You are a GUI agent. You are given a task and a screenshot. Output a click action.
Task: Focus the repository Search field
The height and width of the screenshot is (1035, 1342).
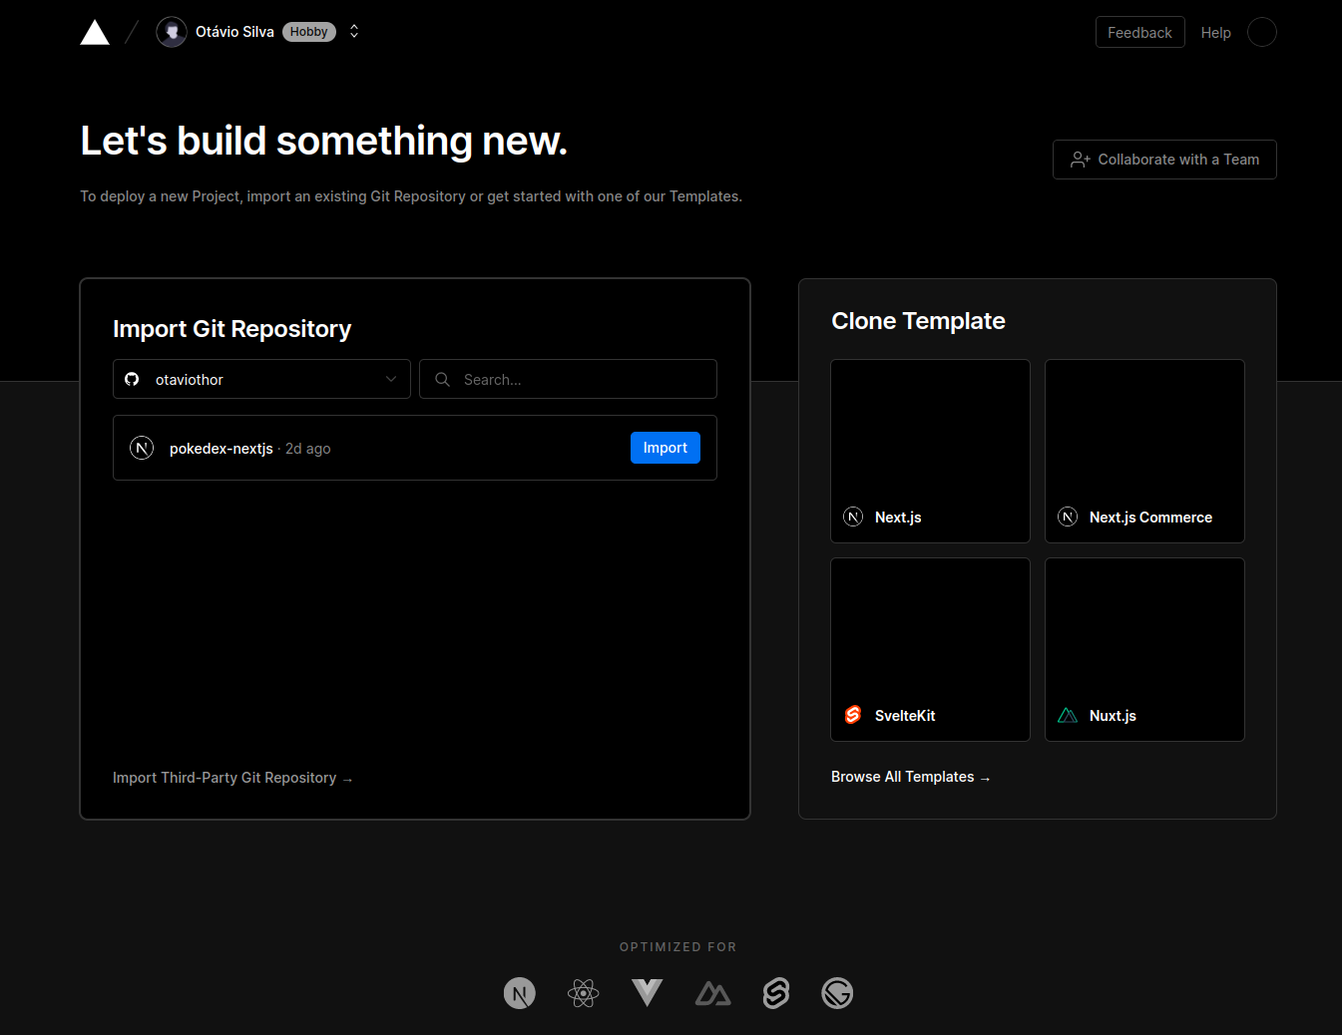[568, 379]
